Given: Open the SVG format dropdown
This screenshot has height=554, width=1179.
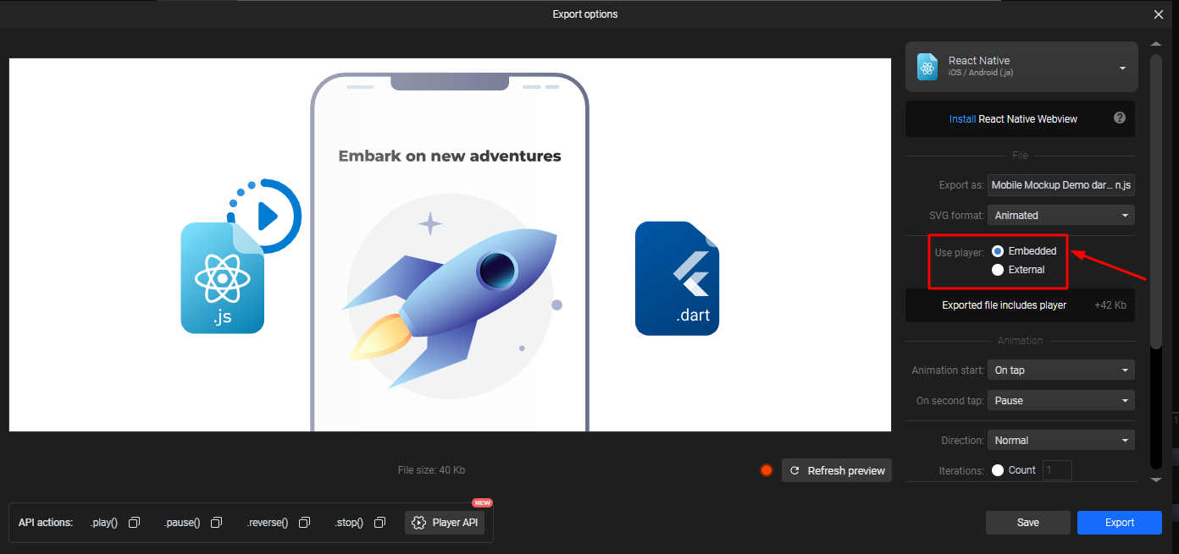Looking at the screenshot, I should point(1061,216).
